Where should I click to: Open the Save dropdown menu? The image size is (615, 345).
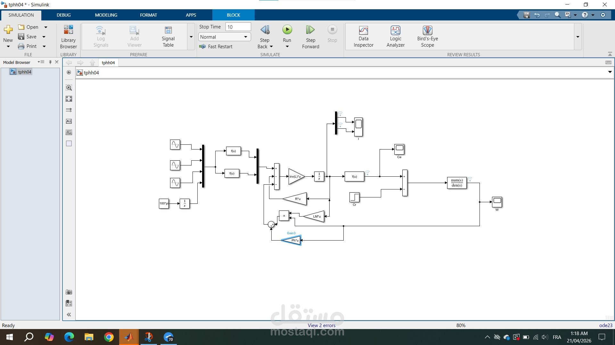[x=44, y=36]
